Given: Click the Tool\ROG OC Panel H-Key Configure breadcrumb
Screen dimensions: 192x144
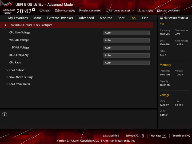Looking at the screenshot, I should click(x=31, y=25).
